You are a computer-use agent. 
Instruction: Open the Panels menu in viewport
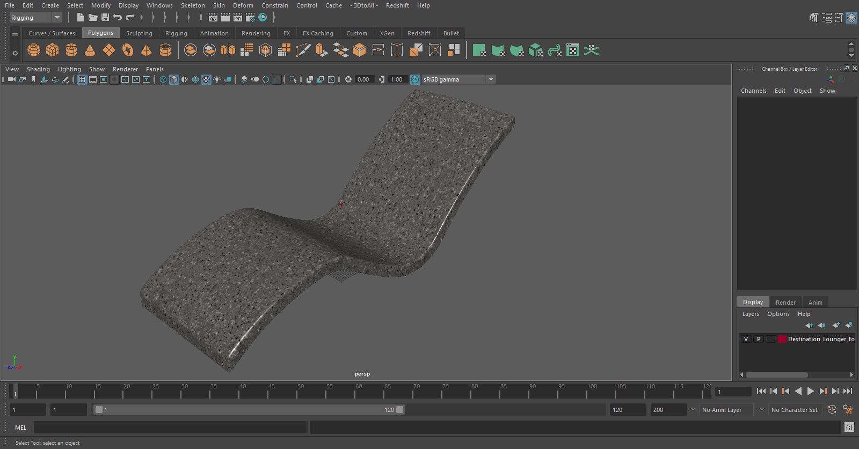pos(155,69)
